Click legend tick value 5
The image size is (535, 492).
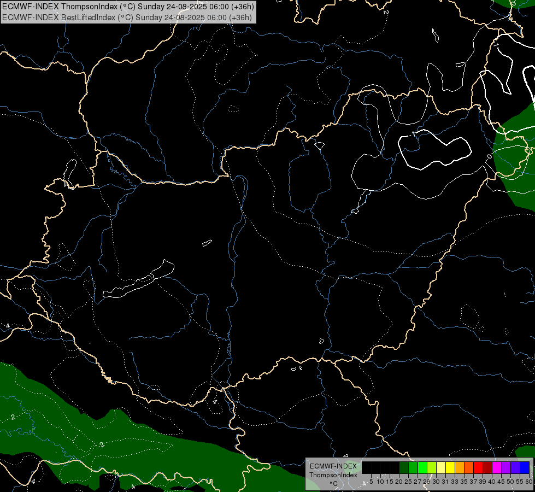point(371,482)
